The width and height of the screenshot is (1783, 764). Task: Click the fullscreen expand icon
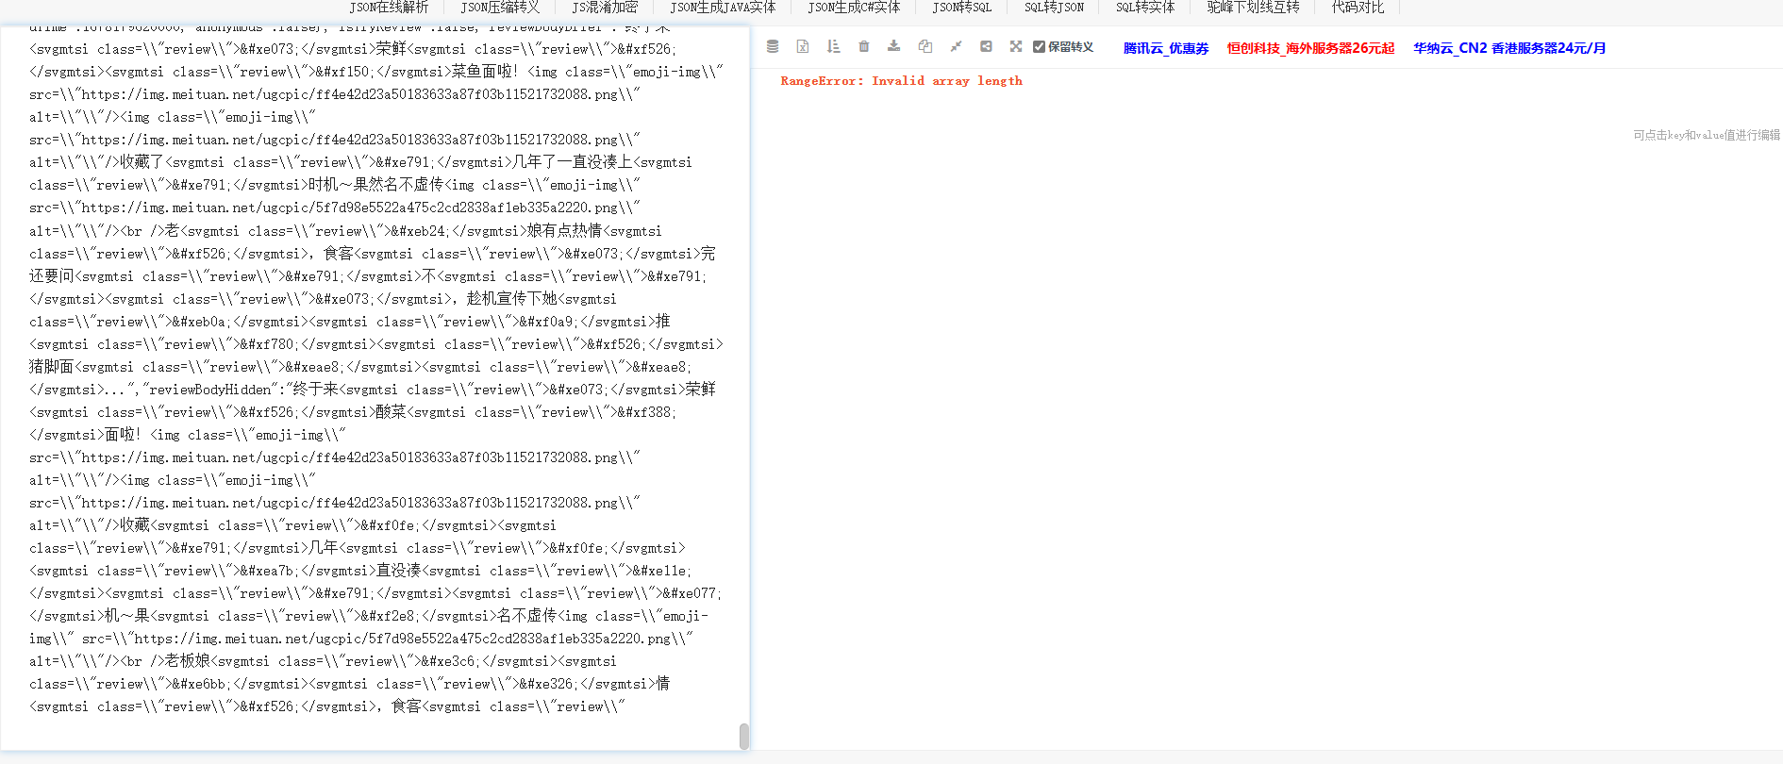tap(1016, 46)
